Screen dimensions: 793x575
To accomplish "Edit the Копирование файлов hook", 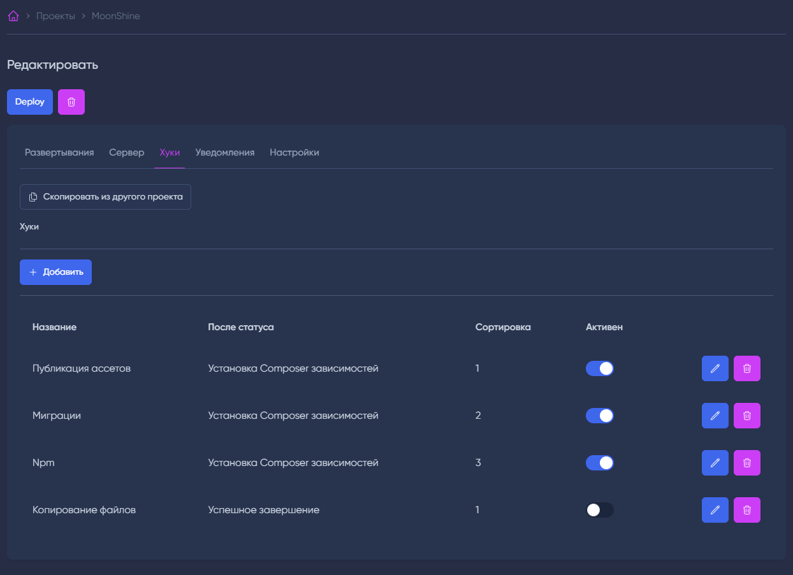I will coord(715,510).
